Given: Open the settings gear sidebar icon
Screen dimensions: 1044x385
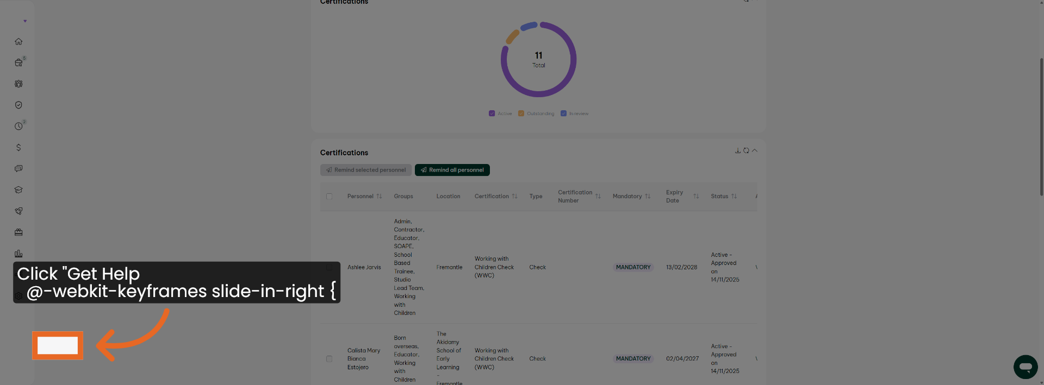Looking at the screenshot, I should pos(18,296).
